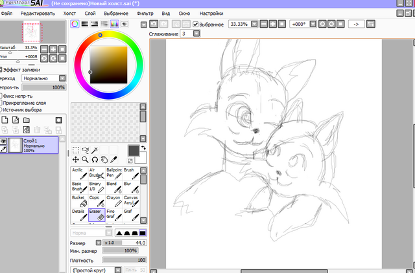Viewport: 415px width, 273px height.
Task: Click the zoom out minus button in toolbar
Action: 264,24
